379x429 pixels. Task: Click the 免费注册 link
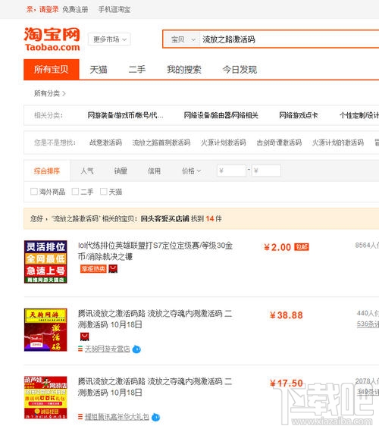click(75, 9)
